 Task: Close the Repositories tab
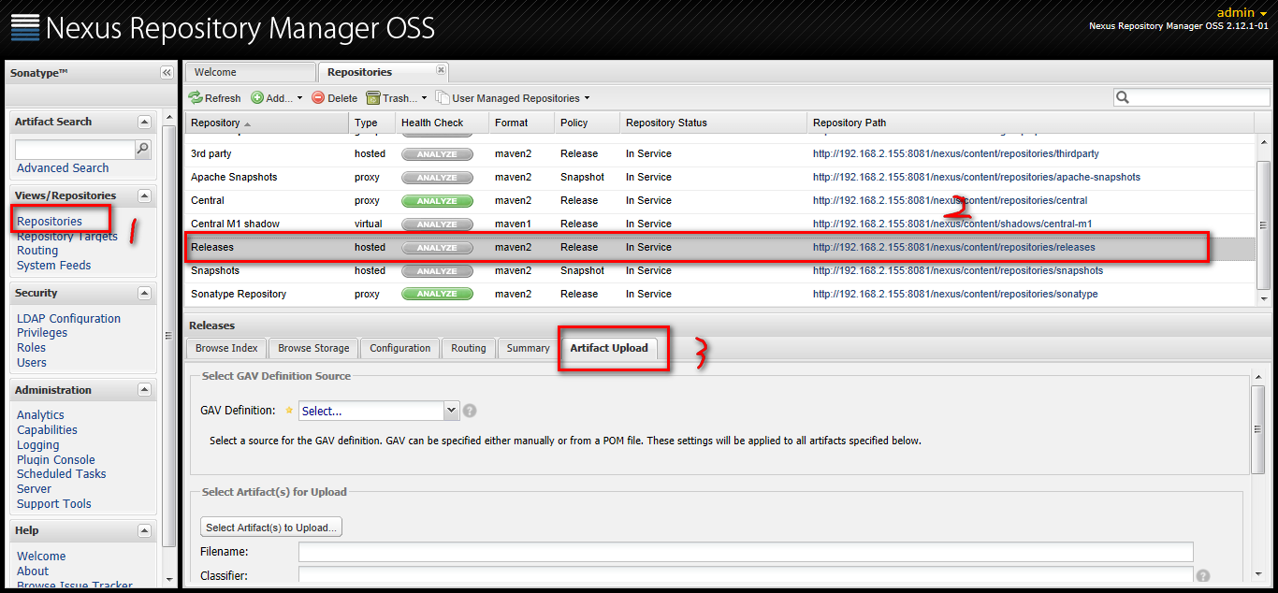(441, 70)
